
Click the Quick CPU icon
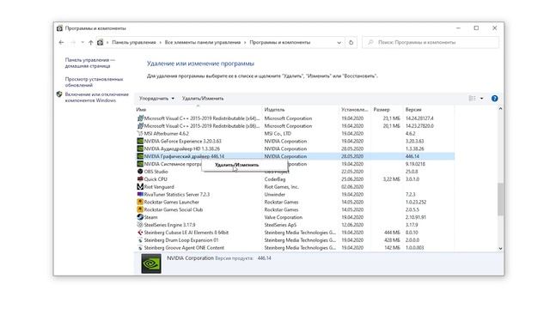(140, 179)
